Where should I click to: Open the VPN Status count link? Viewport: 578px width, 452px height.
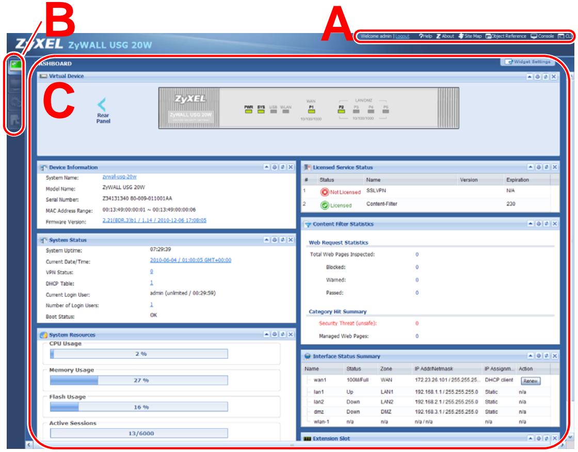tap(152, 272)
